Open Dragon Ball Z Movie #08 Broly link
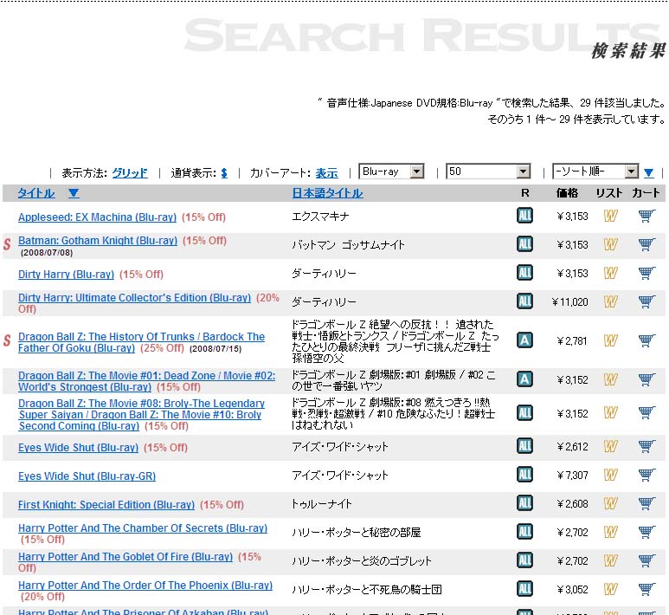Viewport: 669px width, 615px height. [x=141, y=414]
